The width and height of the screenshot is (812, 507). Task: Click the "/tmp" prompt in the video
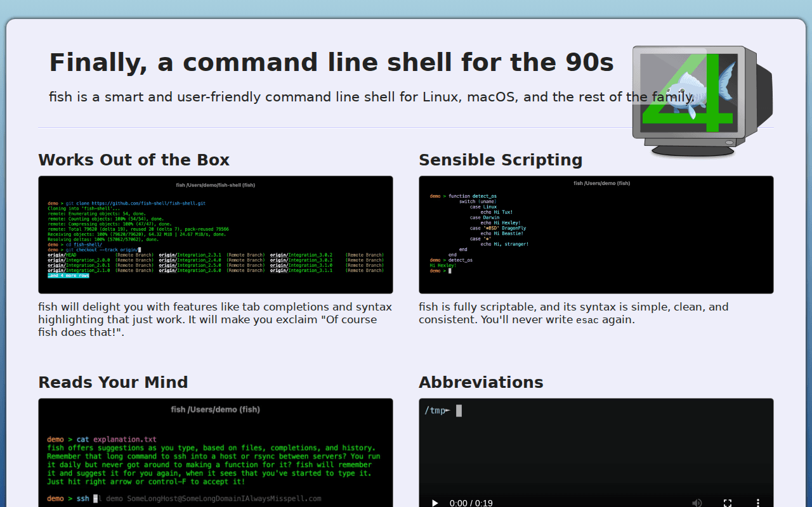(x=436, y=411)
